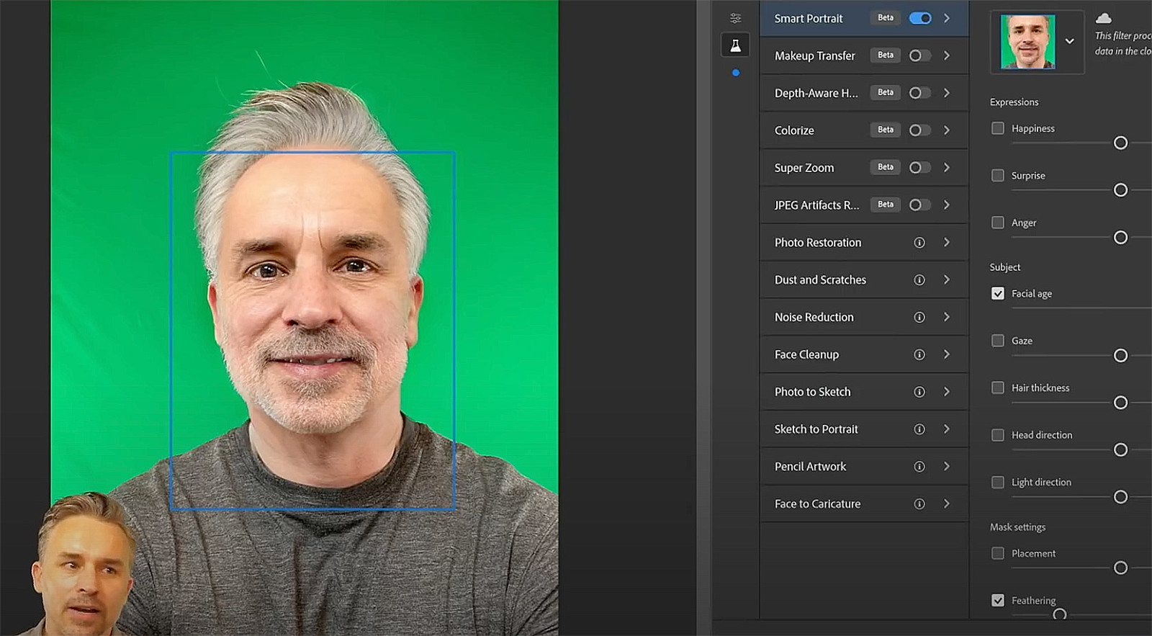Screen dimensions: 1152x636
Task: Click the Gaze slider handle
Action: 1120,355
